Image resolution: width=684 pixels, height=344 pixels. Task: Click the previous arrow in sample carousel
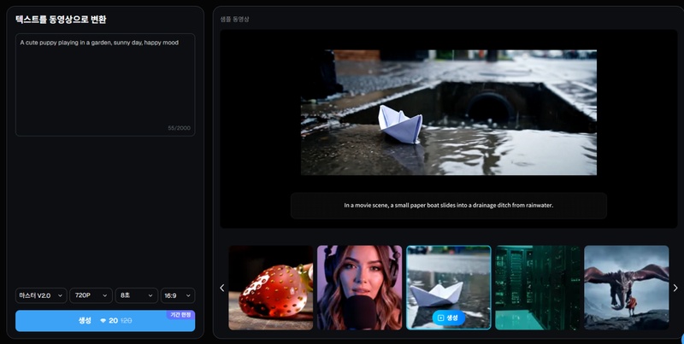click(222, 288)
